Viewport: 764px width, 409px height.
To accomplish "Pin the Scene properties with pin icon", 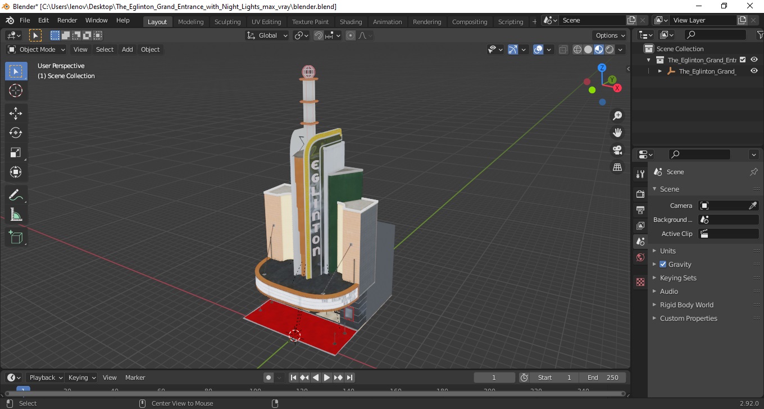I will click(x=754, y=172).
